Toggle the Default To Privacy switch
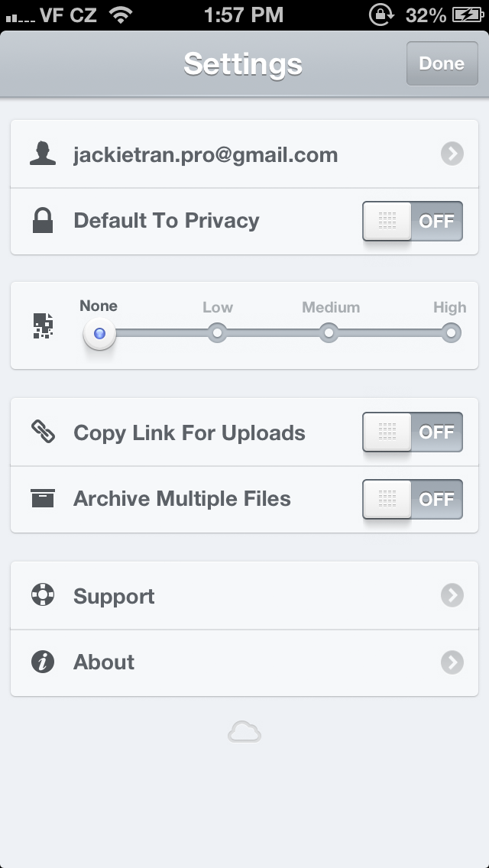Image resolution: width=489 pixels, height=868 pixels. tap(413, 222)
